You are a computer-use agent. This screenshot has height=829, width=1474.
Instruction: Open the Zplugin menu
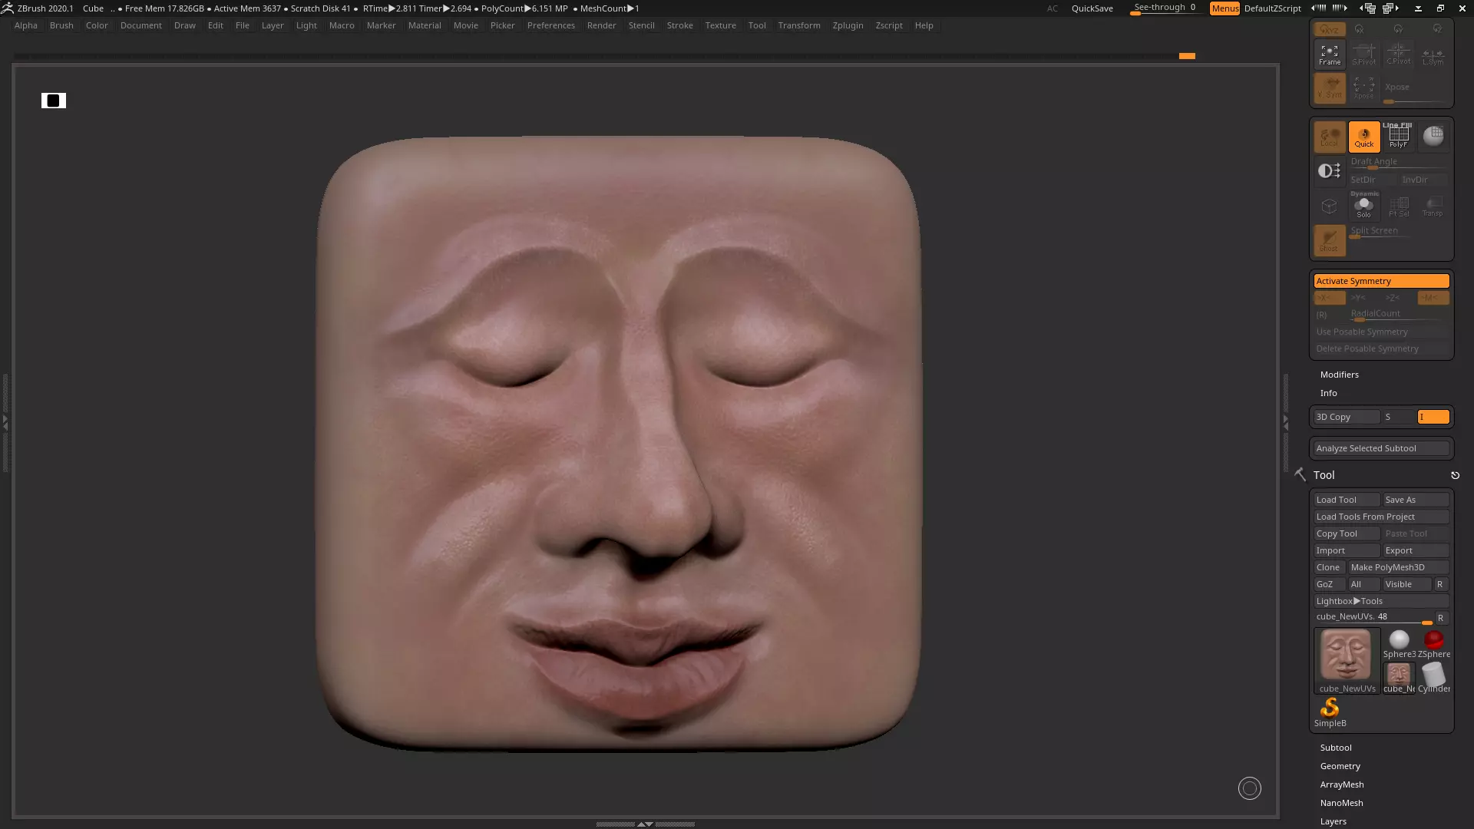click(x=848, y=25)
